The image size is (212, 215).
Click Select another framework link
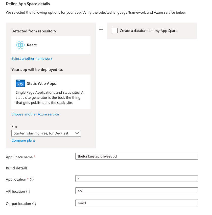(32, 58)
